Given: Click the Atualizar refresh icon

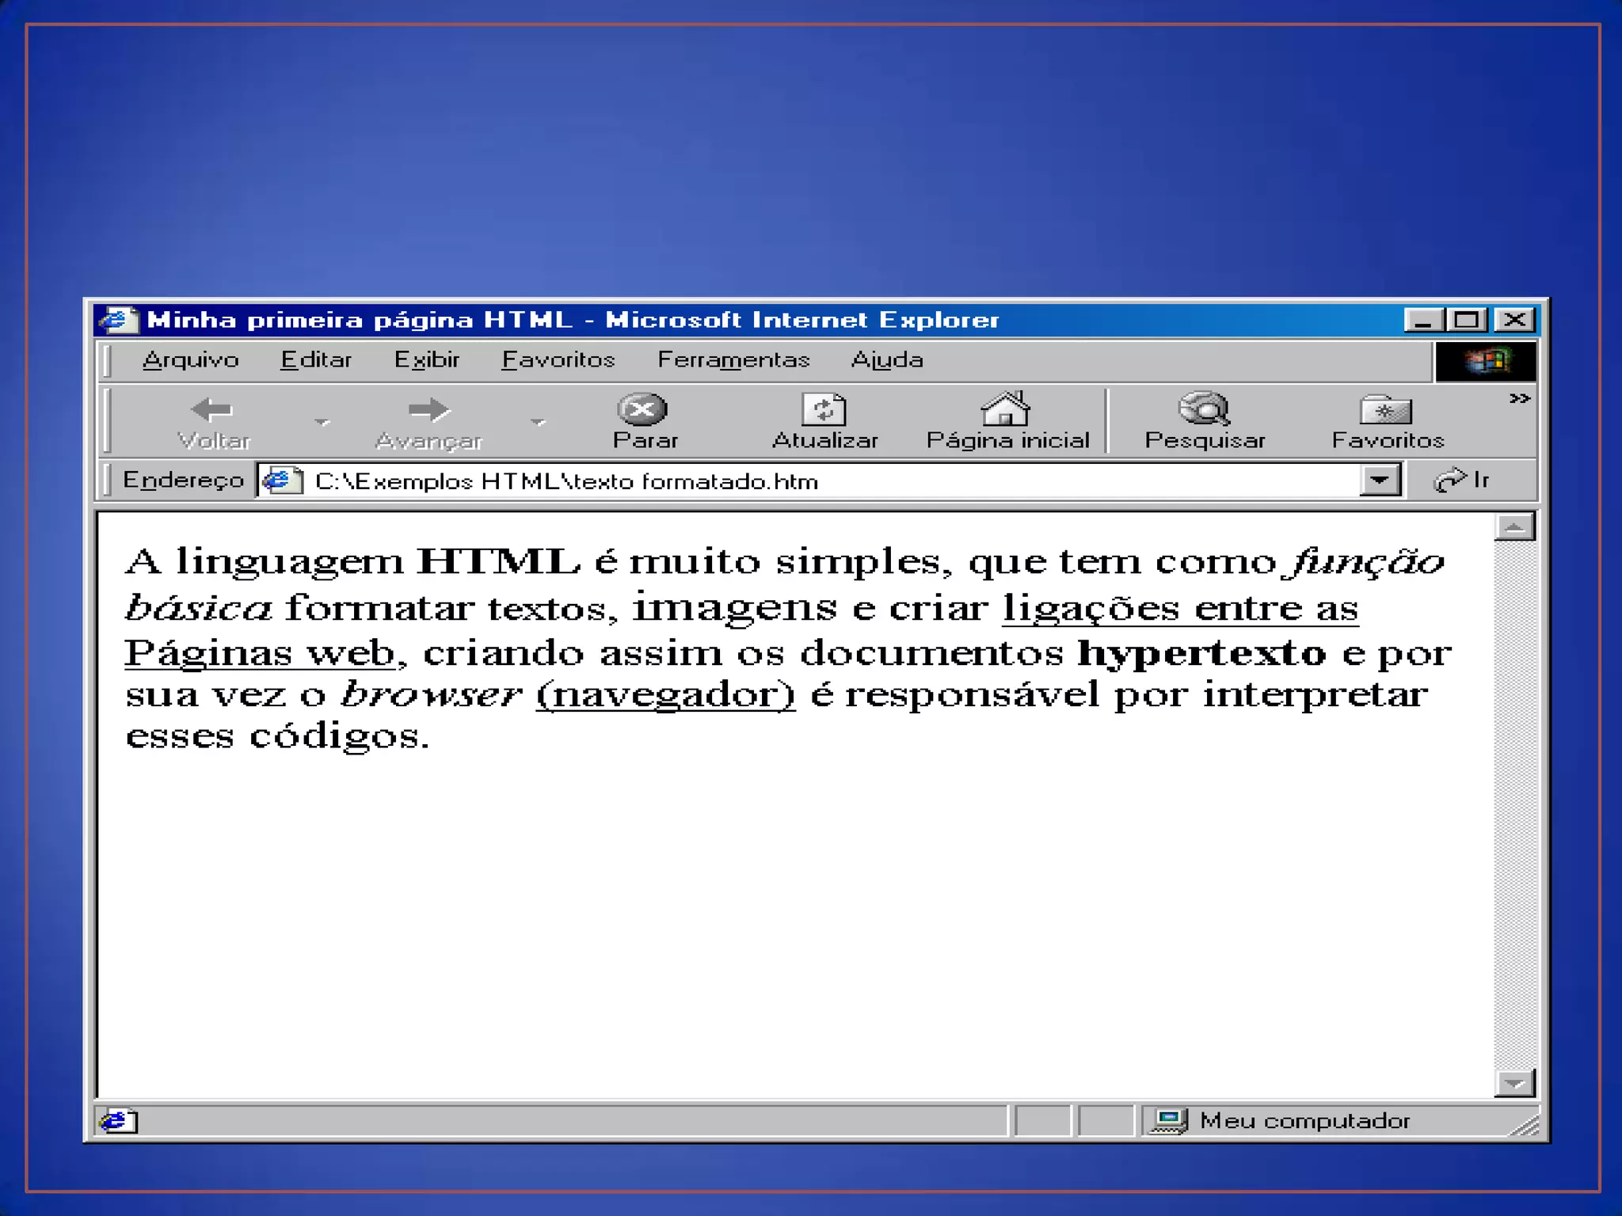Looking at the screenshot, I should pyautogui.click(x=824, y=409).
